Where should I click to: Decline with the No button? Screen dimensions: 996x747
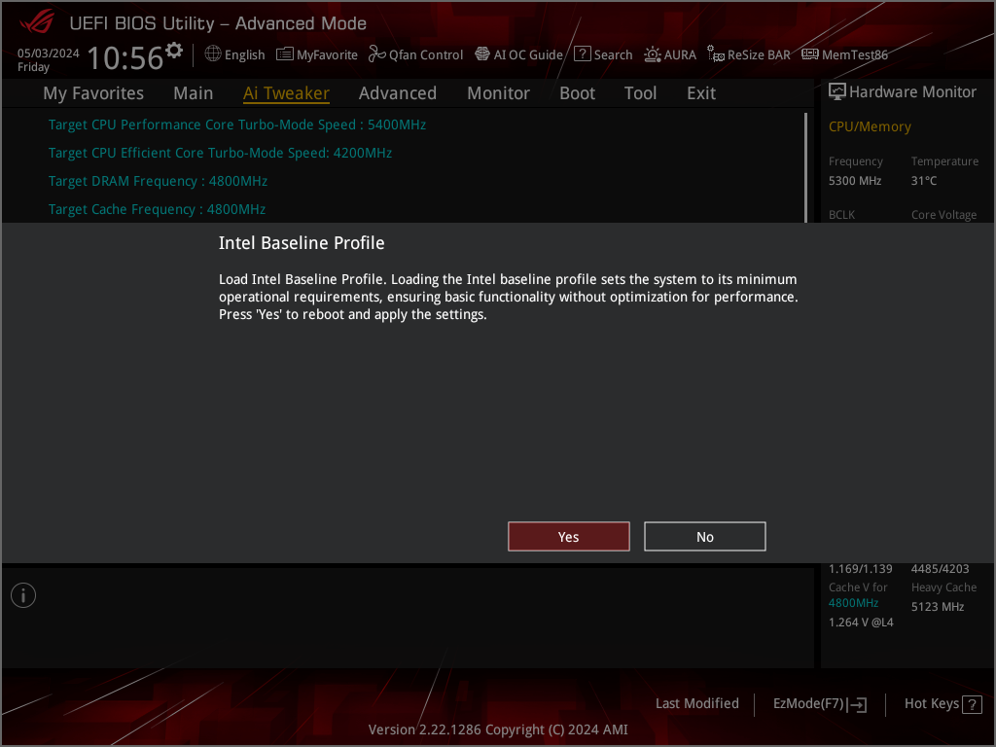pyautogui.click(x=704, y=537)
